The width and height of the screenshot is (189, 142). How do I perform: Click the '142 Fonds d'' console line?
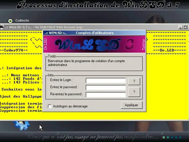pos(22,79)
